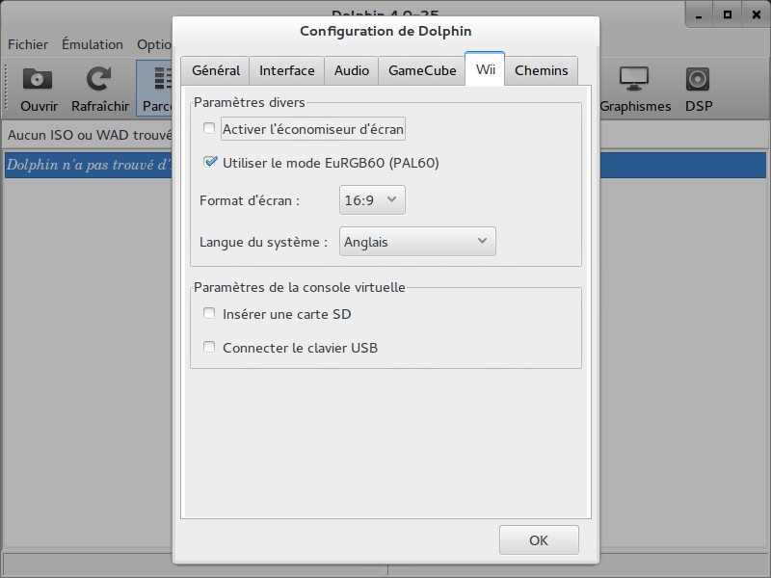Switch to the Interface tab
771x578 pixels.
click(286, 70)
